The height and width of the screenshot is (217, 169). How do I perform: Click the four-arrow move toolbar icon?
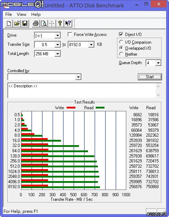(x=52, y=23)
